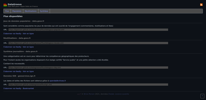The width and height of the screenshot is (206, 100).
Task: Focus the datagouv-day.xml URL field
Action: (88, 68)
